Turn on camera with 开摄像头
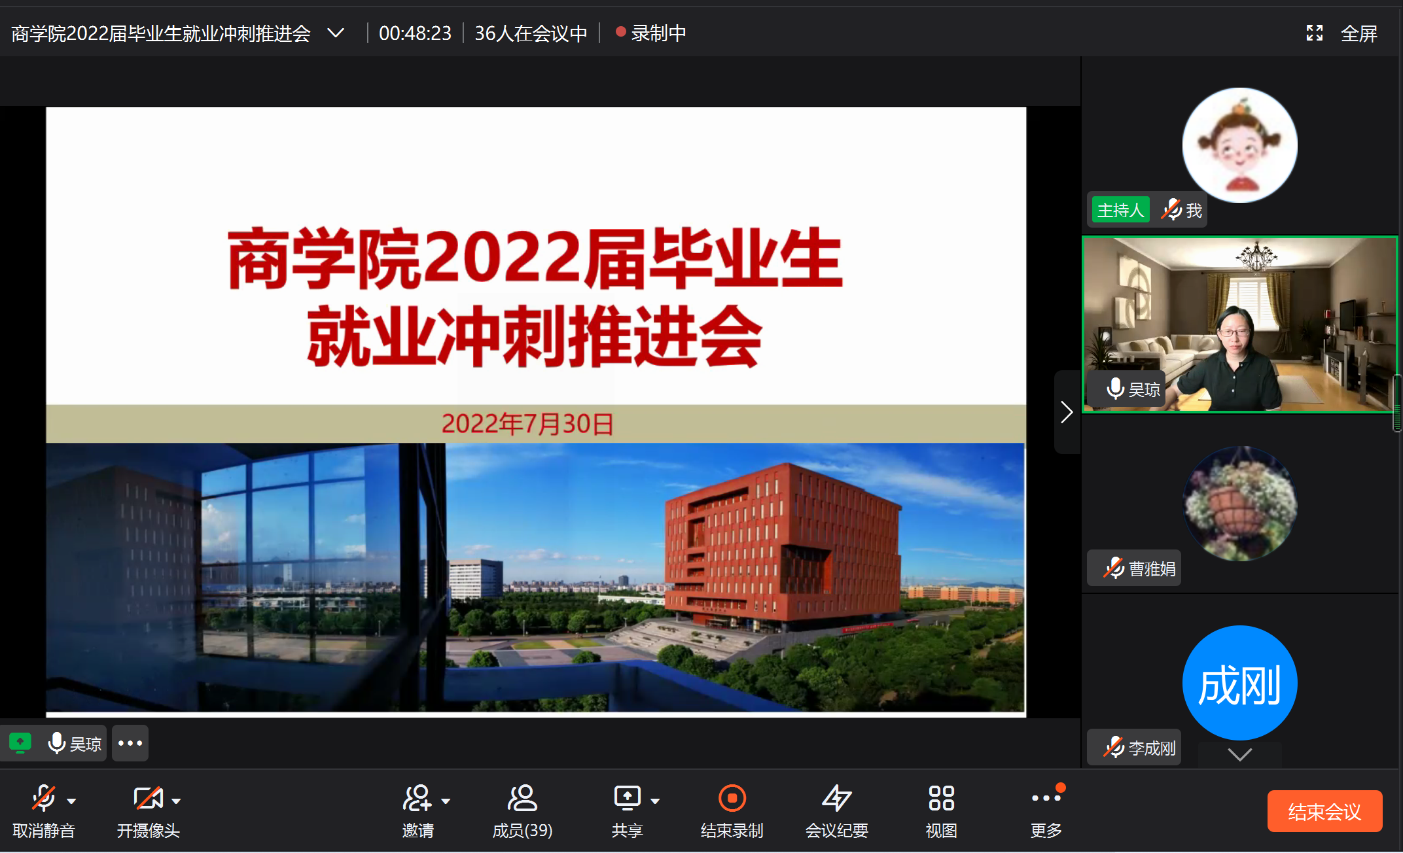 point(148,799)
